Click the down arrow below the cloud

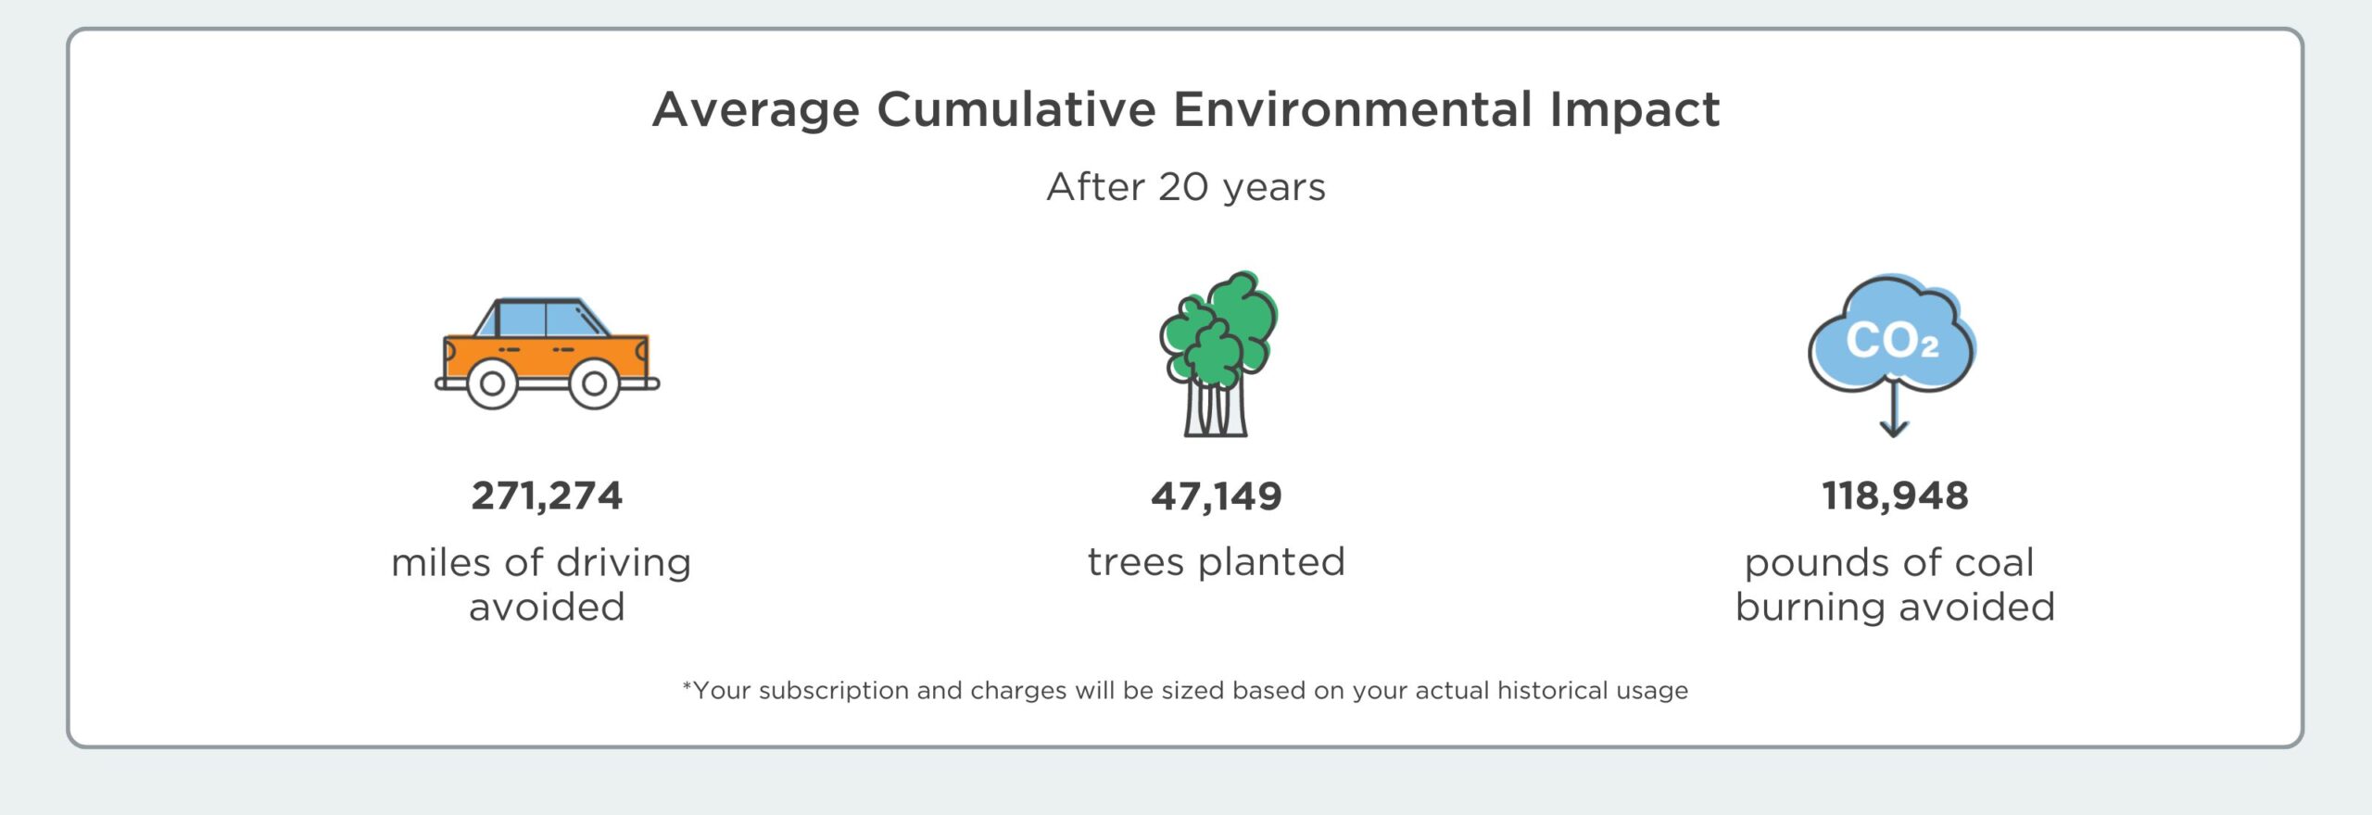coord(1893,412)
